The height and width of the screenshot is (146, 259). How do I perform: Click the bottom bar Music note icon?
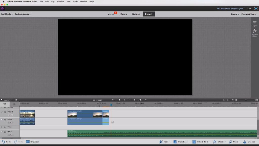(230, 142)
